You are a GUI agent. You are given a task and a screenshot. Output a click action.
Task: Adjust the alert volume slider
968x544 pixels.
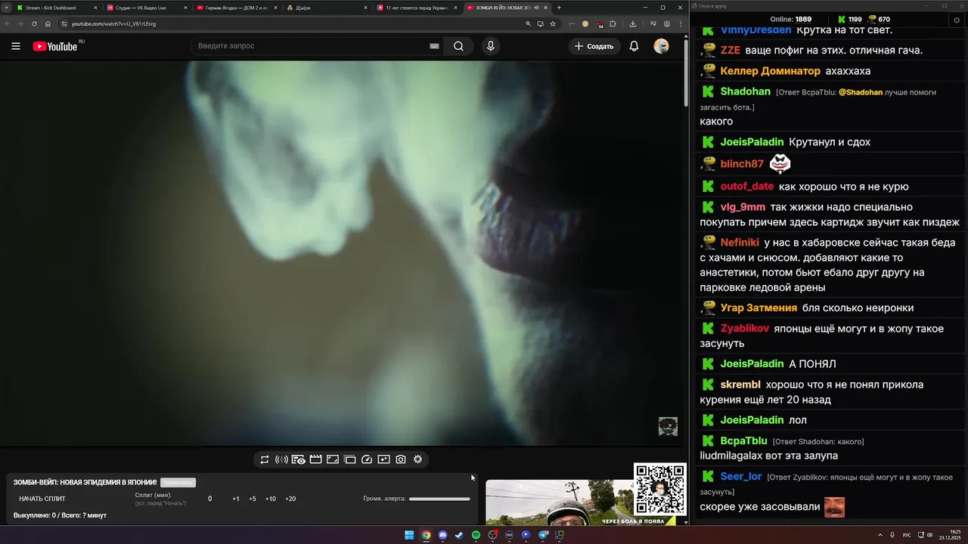click(439, 499)
